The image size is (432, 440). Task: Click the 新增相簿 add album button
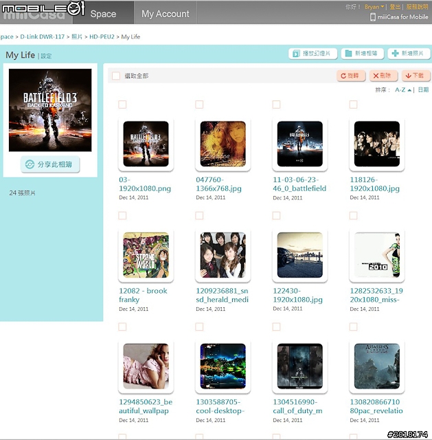pyautogui.click(x=362, y=54)
